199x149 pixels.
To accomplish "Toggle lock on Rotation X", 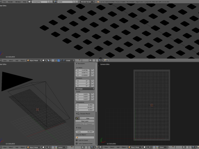I will click(x=92, y=81).
